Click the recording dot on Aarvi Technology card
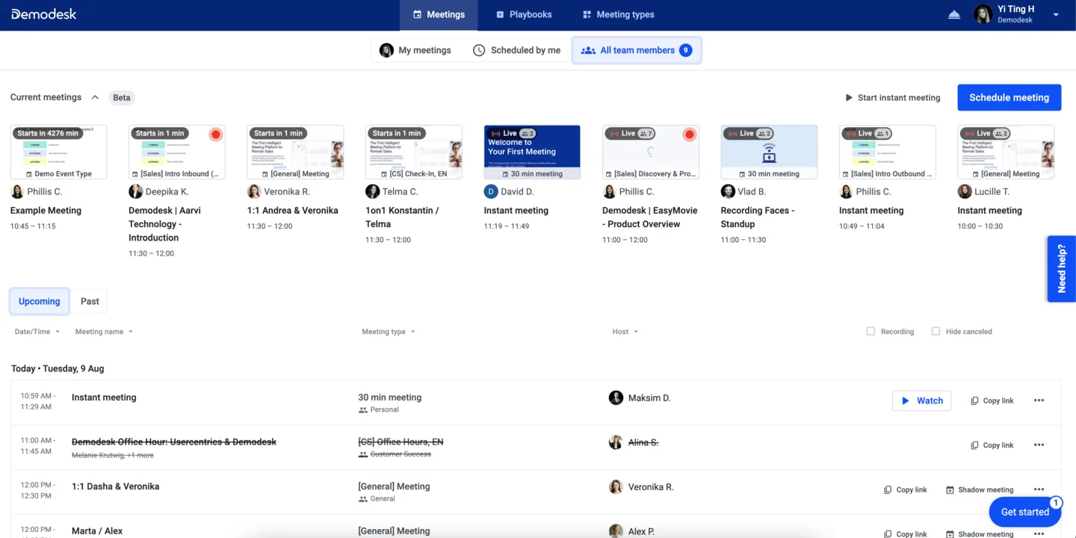Image resolution: width=1076 pixels, height=538 pixels. (216, 134)
